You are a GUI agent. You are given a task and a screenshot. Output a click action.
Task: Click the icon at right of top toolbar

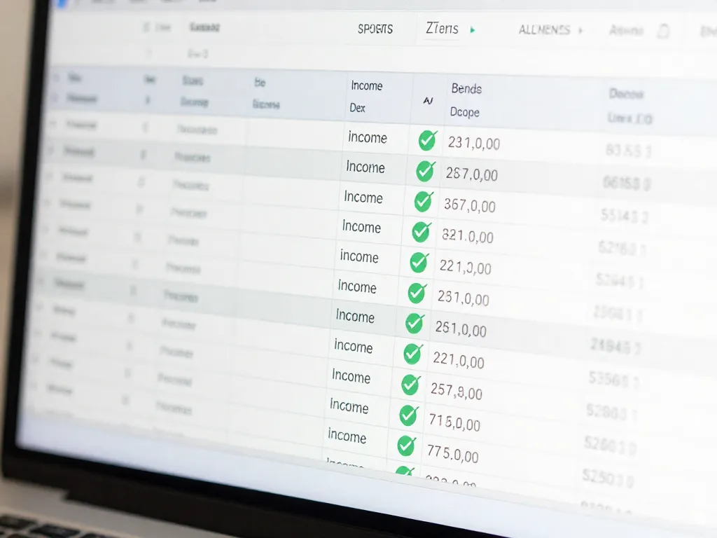click(662, 31)
